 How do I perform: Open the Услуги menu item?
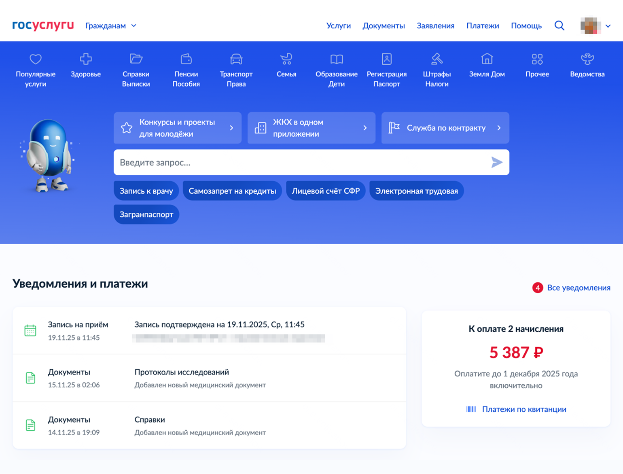click(x=339, y=25)
